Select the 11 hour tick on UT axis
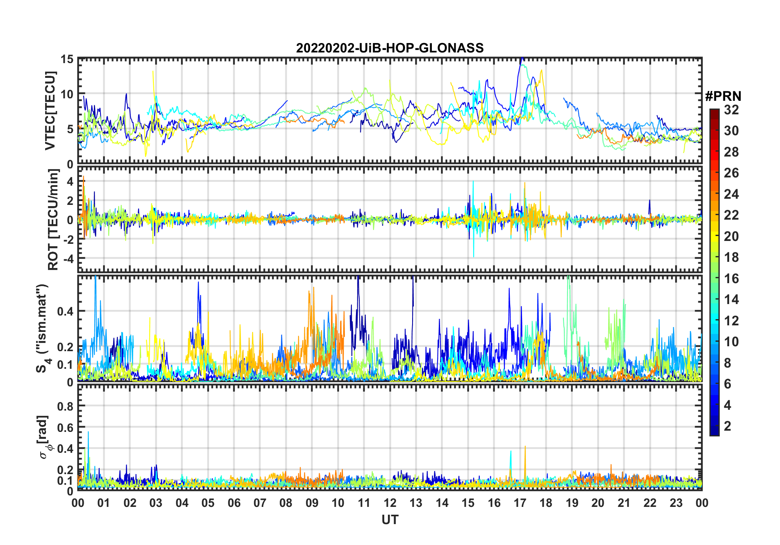 coord(364,503)
